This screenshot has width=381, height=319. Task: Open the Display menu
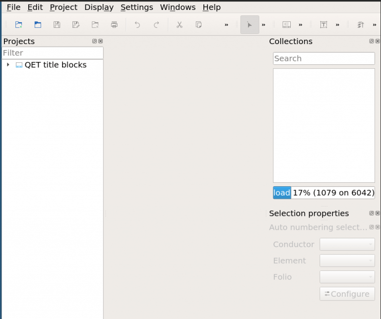tap(99, 7)
